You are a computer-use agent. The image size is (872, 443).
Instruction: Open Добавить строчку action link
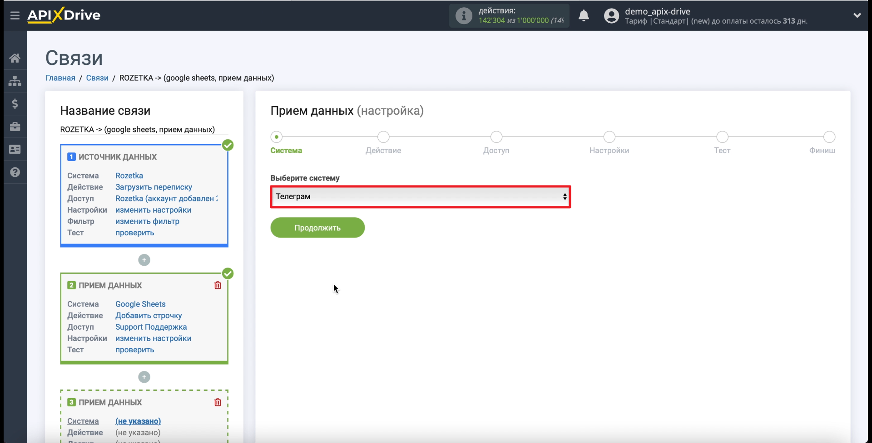click(149, 316)
